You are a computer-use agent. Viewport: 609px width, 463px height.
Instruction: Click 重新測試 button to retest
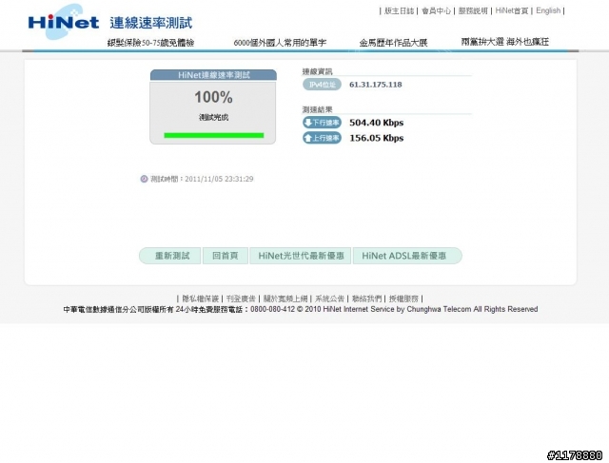[x=169, y=256]
